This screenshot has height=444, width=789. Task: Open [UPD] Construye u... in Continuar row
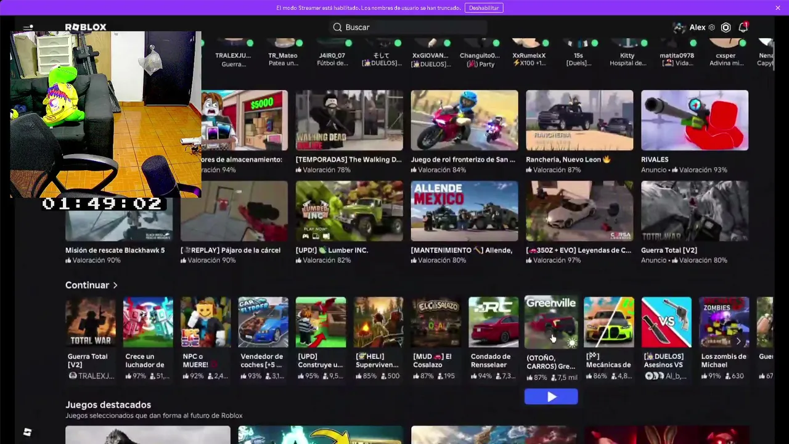click(x=321, y=323)
